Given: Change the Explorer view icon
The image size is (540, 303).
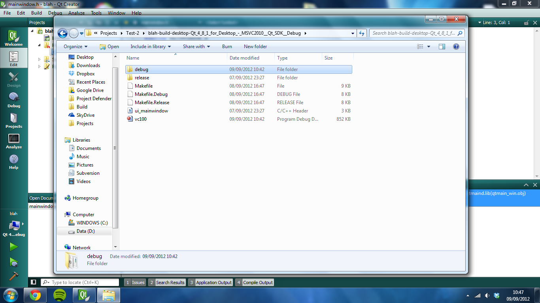Looking at the screenshot, I should point(420,47).
